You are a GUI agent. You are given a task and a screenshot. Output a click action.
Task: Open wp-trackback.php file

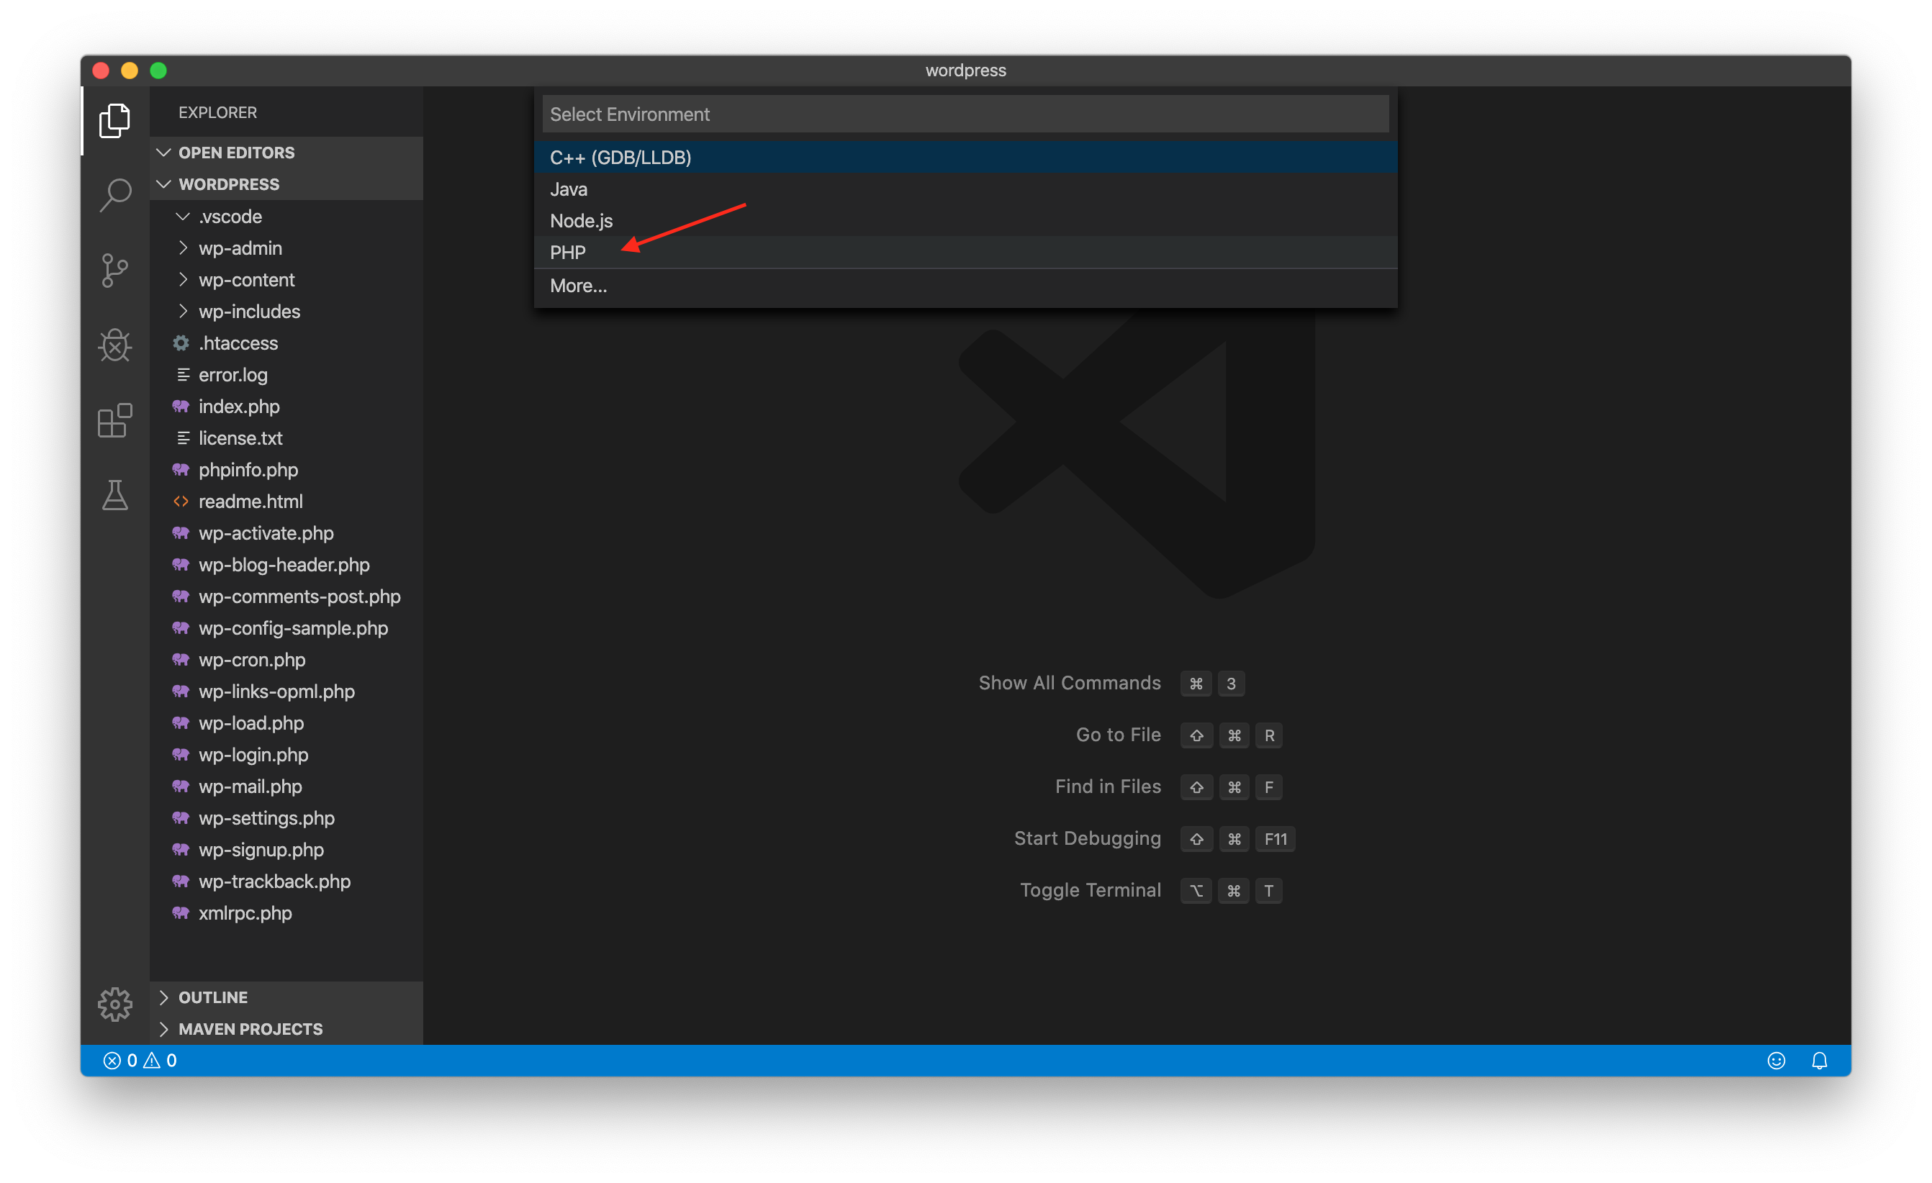coord(286,881)
